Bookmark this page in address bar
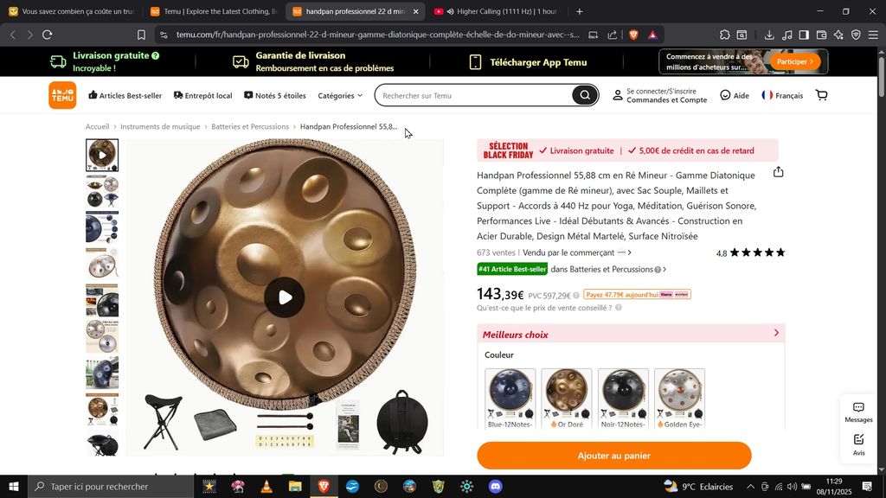This screenshot has width=886, height=498. pyautogui.click(x=141, y=35)
